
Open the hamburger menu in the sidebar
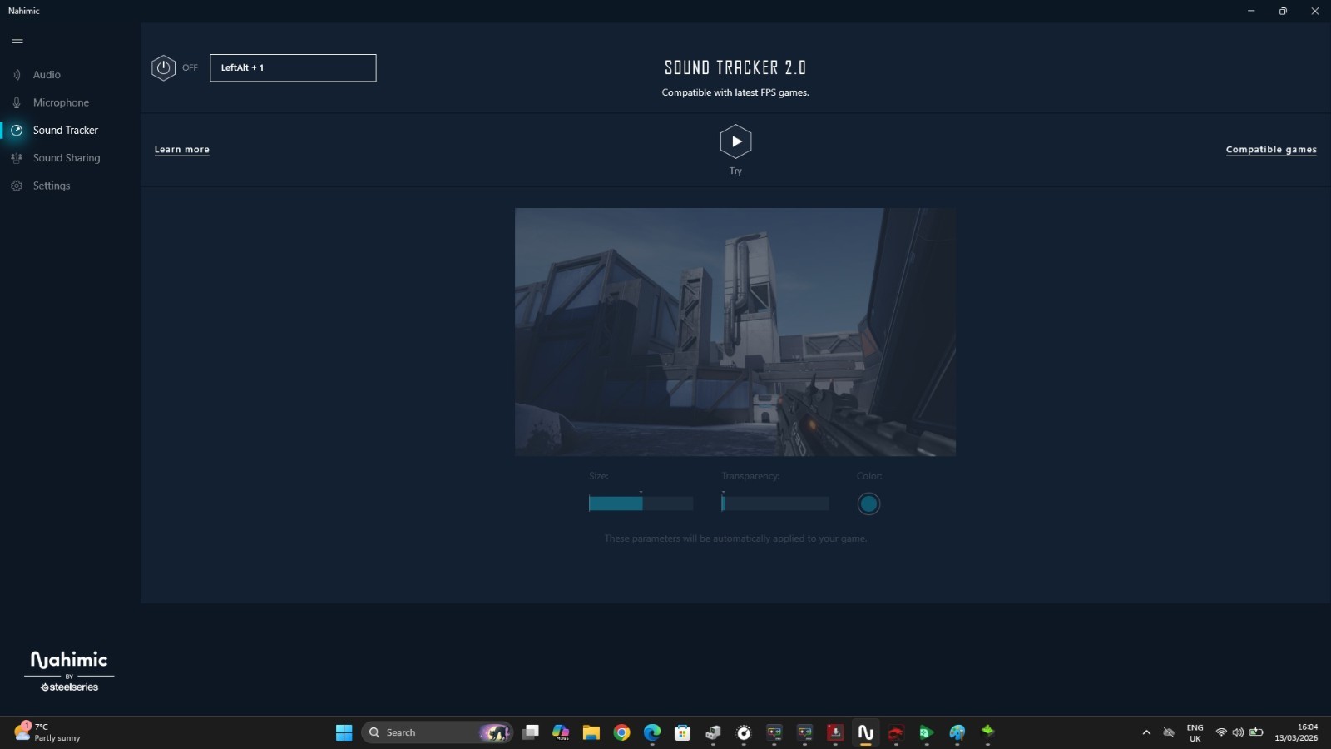(17, 40)
